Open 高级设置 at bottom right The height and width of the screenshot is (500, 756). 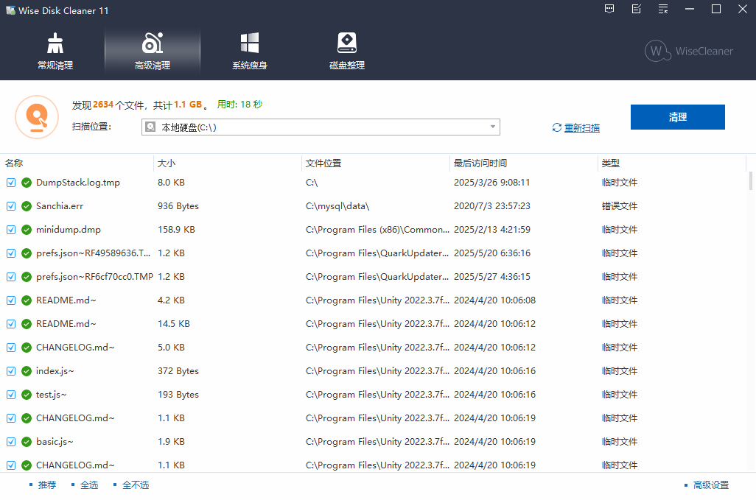tap(710, 485)
